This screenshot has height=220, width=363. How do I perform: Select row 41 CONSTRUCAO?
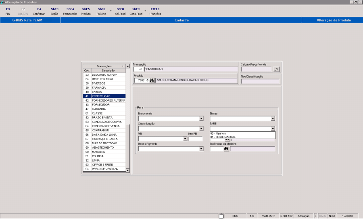click(x=104, y=96)
